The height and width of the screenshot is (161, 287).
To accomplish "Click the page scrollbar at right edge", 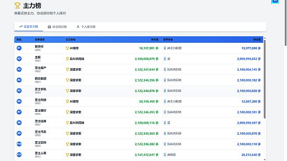I will coord(286,23).
